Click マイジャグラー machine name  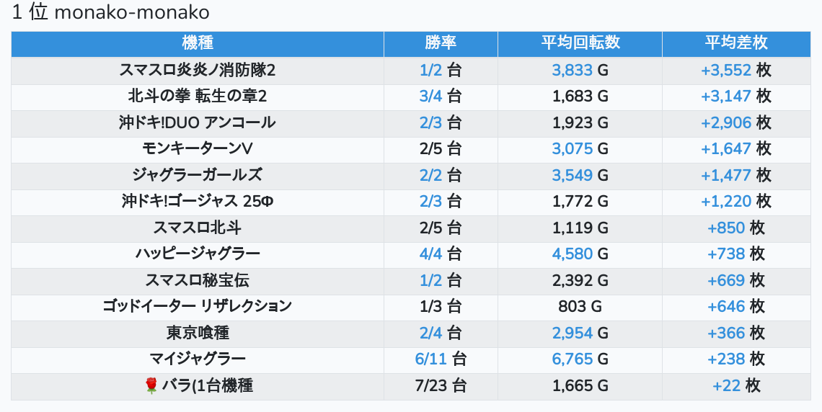198,359
